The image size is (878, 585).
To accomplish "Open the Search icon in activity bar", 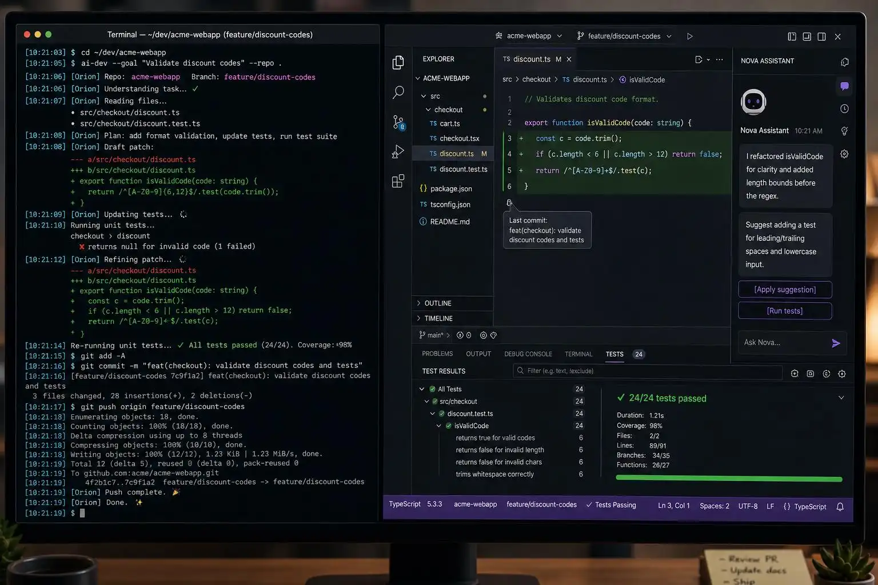I will pos(398,92).
